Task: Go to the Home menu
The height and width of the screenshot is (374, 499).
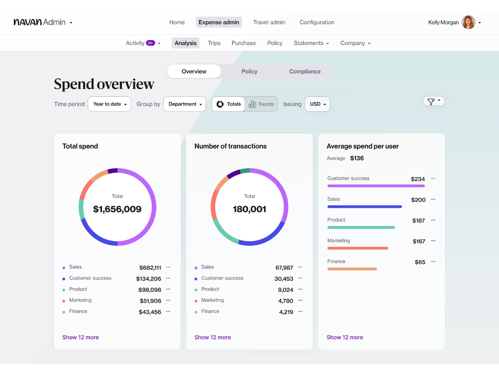Action: [177, 22]
